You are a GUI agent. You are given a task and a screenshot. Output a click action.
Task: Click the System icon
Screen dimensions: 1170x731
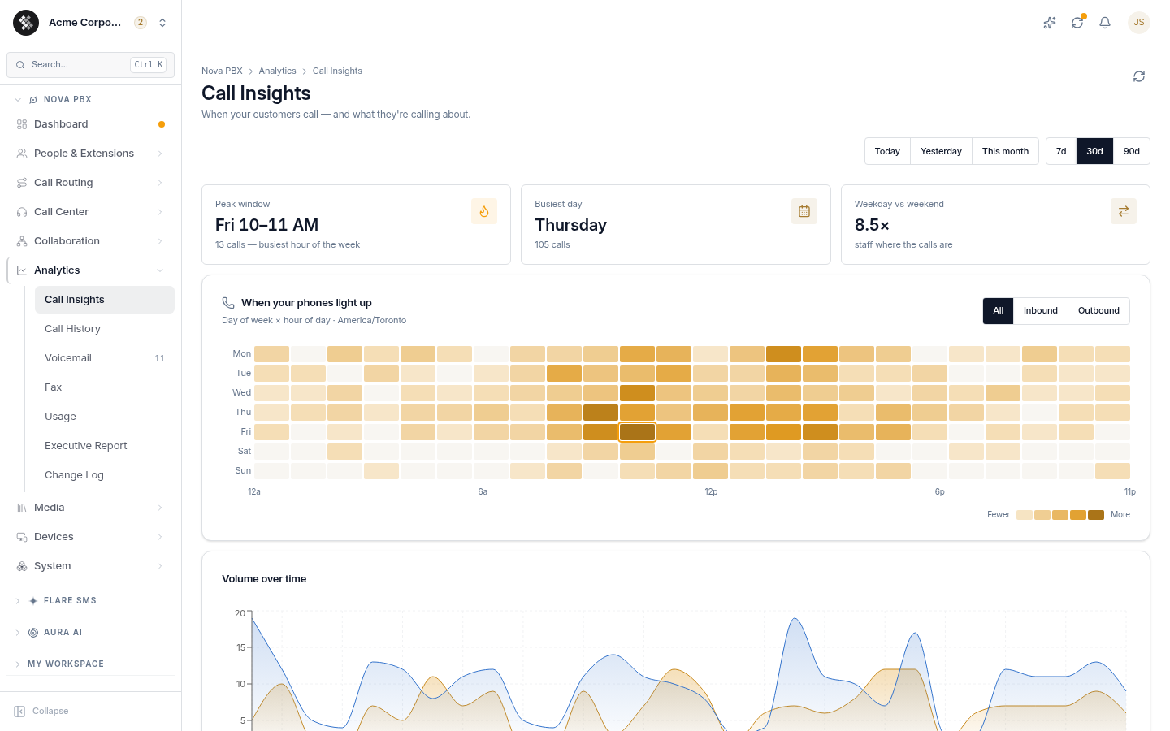22,566
